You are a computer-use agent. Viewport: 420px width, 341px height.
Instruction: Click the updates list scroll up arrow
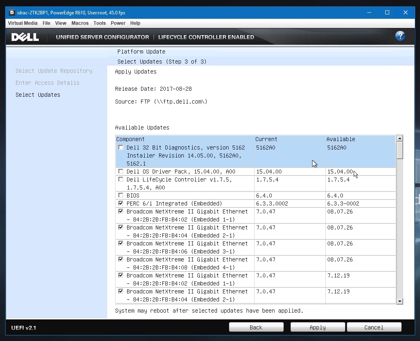pyautogui.click(x=400, y=138)
